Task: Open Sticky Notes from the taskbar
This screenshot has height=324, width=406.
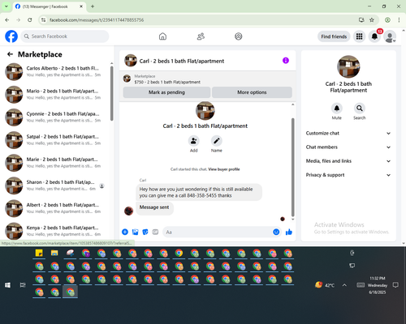Action: [39, 254]
